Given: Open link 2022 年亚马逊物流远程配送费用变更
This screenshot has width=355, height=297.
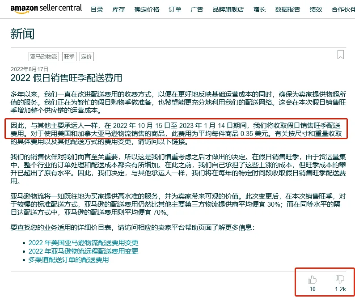Looking at the screenshot, I should point(83,251).
